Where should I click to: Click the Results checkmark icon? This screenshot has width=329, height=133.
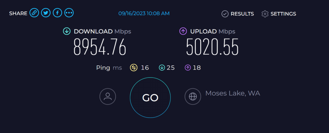tap(225, 14)
